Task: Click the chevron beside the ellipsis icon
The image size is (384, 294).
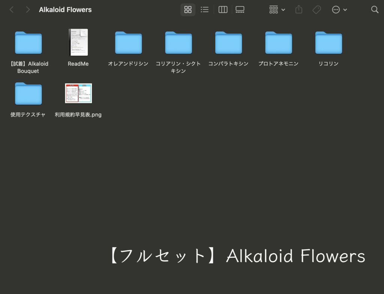Action: pyautogui.click(x=345, y=10)
